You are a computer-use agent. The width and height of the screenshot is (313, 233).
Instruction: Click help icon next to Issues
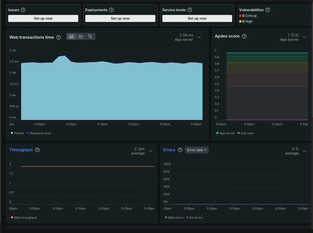(x=23, y=10)
